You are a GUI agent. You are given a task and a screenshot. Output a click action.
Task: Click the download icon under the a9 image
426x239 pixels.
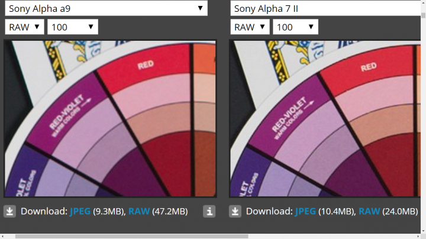pos(9,211)
